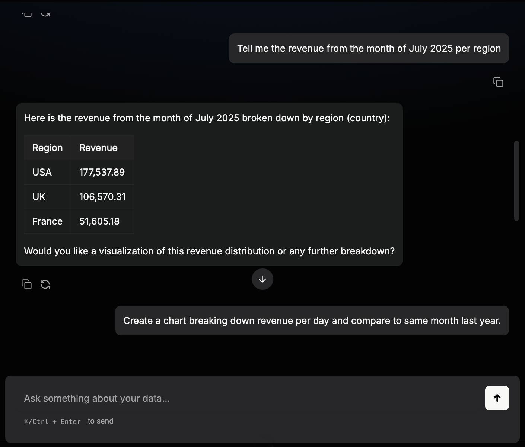The image size is (525, 447).
Task: Click the UK region cell
Action: (x=39, y=197)
